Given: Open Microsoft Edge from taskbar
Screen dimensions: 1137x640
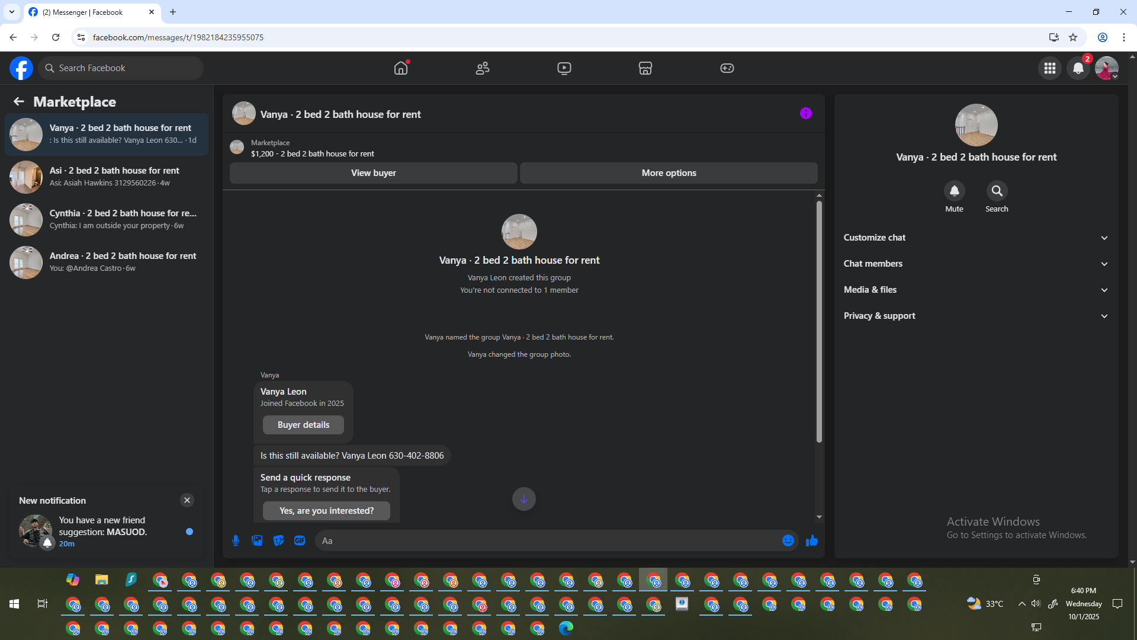Looking at the screenshot, I should point(566,628).
